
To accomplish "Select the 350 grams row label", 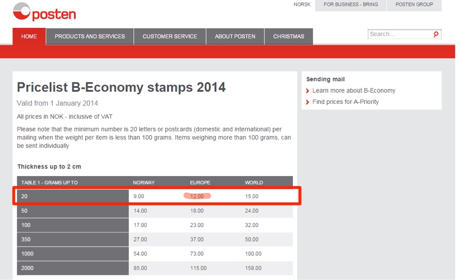I will coord(73,240).
